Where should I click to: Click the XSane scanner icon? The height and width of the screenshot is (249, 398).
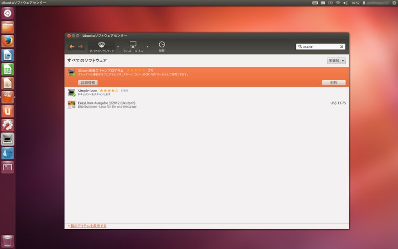(72, 72)
